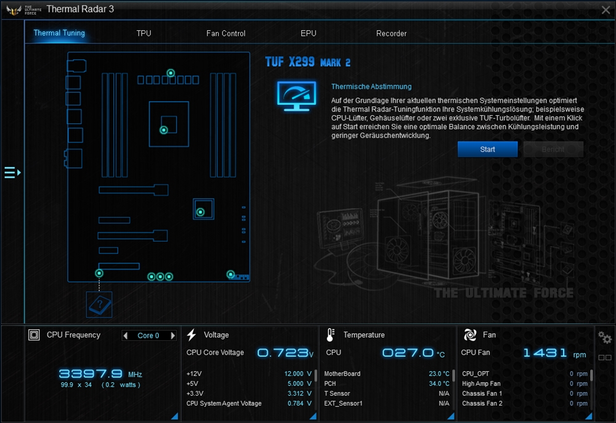This screenshot has width=616, height=423.
Task: Select the leftmost of three bottom-edge sensor markers
Action: (152, 277)
